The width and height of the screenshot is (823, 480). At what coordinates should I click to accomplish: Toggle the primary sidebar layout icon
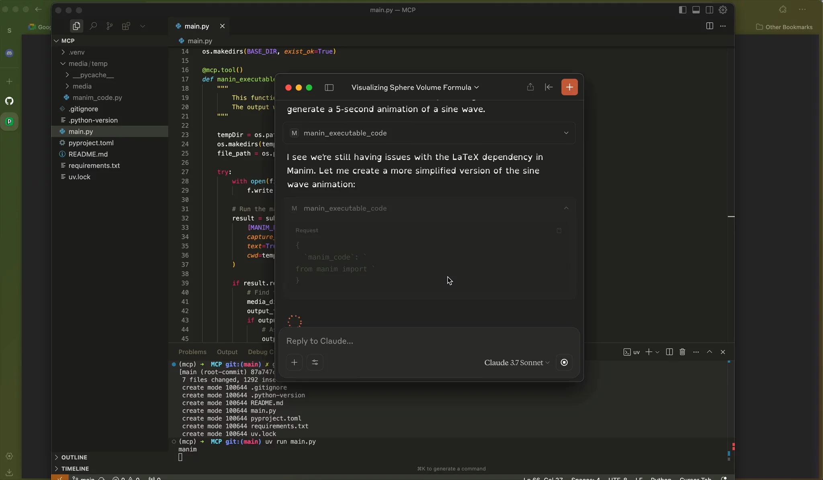(682, 10)
